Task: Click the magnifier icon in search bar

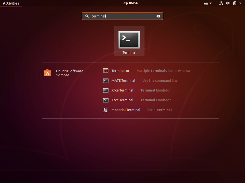Action: pos(87,16)
